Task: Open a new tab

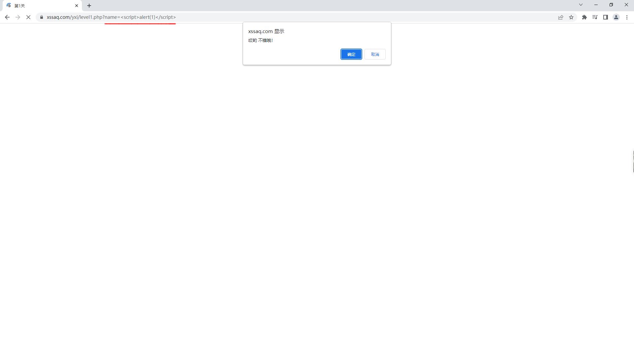Action: tap(89, 6)
